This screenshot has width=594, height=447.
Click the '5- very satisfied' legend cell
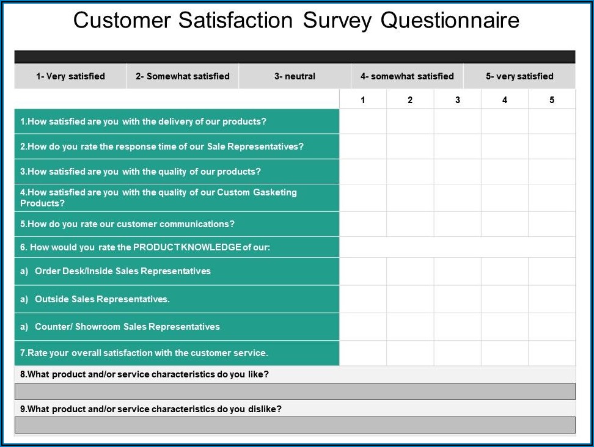coord(519,76)
